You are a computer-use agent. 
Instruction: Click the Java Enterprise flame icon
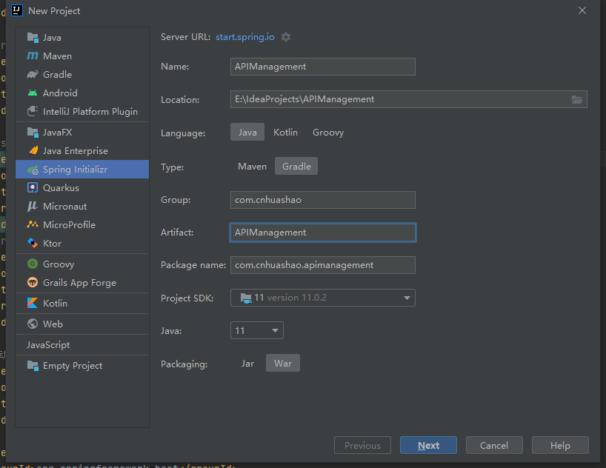[33, 151]
